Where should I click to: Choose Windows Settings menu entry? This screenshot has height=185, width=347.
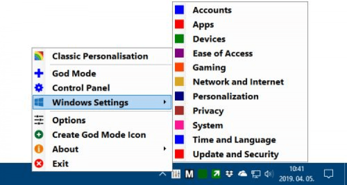tap(102, 102)
